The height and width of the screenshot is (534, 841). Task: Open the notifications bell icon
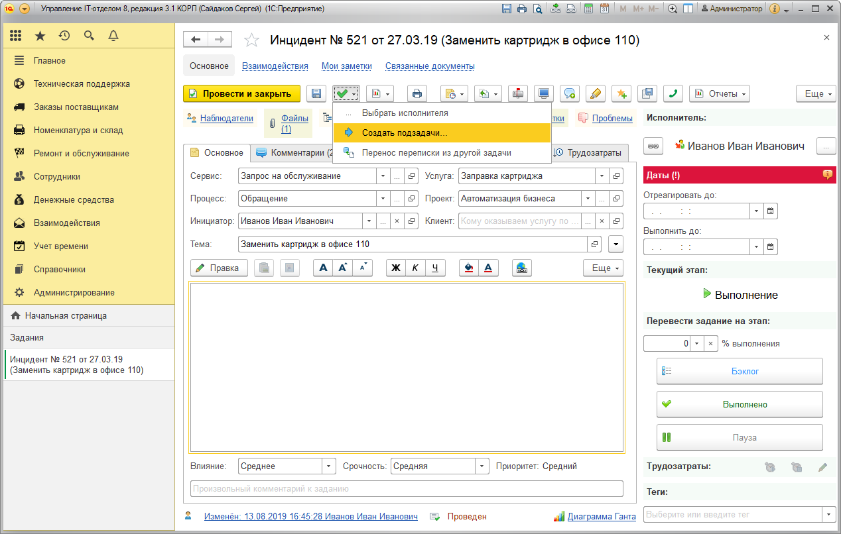pyautogui.click(x=113, y=36)
